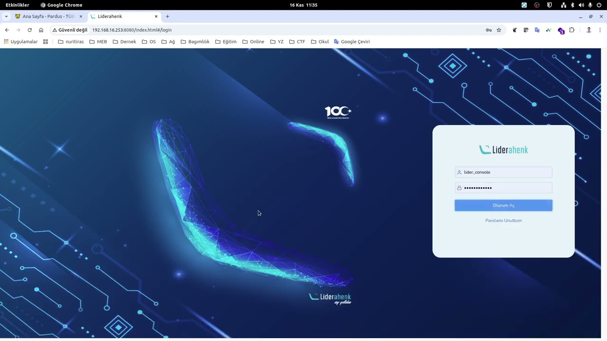The width and height of the screenshot is (607, 341).
Task: Open a new browser tab
Action: coord(167,16)
